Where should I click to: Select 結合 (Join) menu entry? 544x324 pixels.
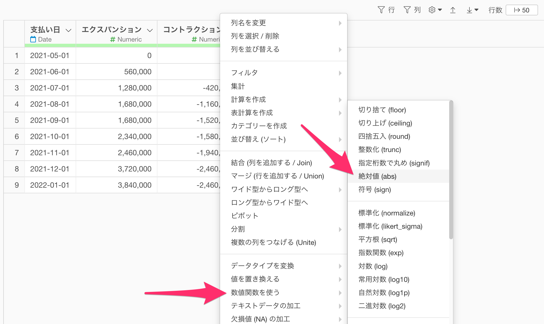(284, 163)
